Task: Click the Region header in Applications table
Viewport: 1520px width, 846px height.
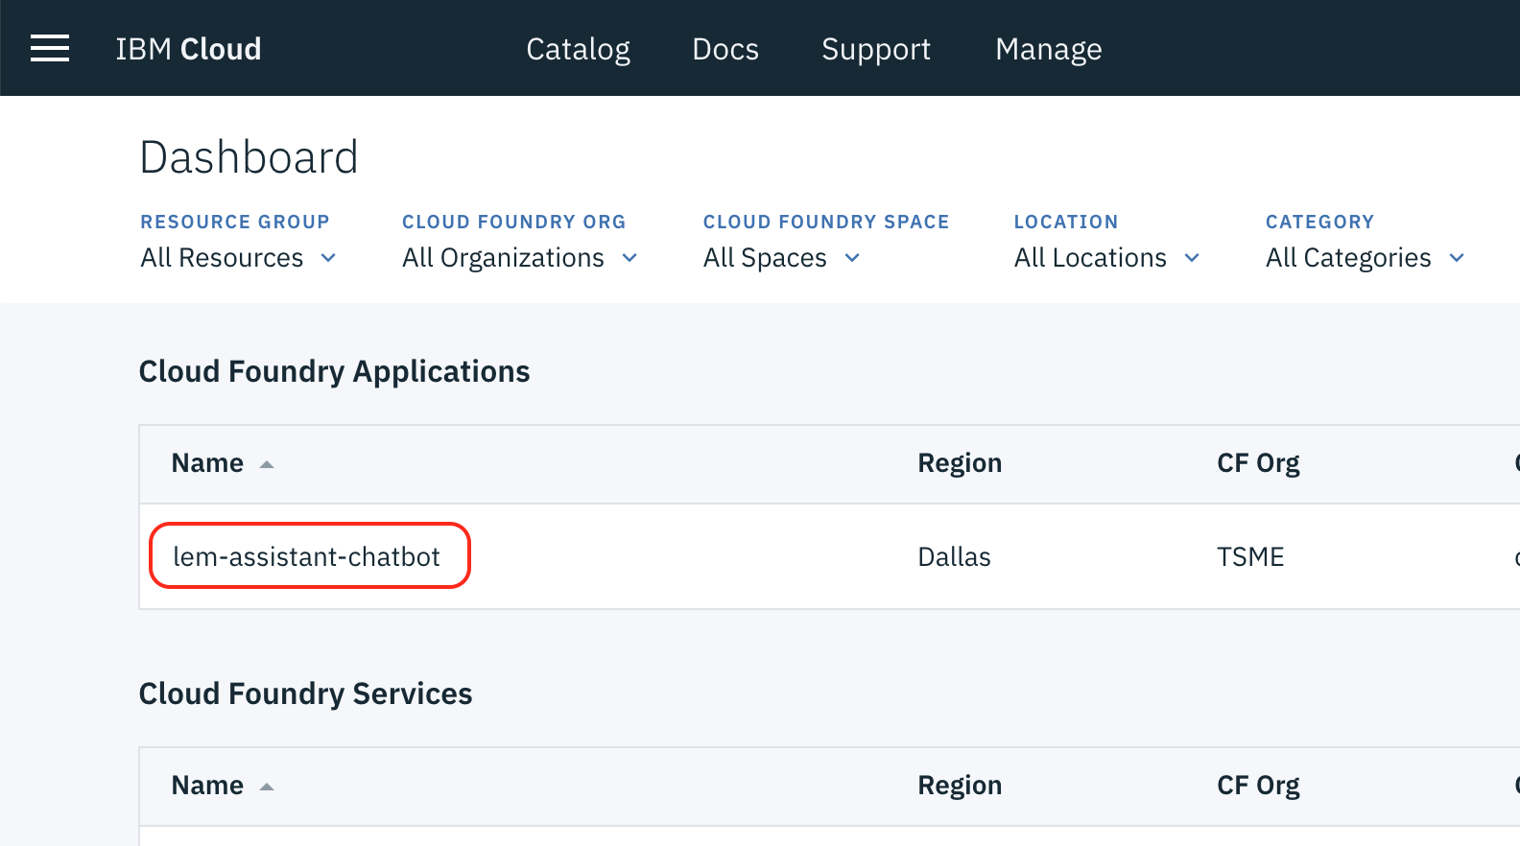Action: 960,463
